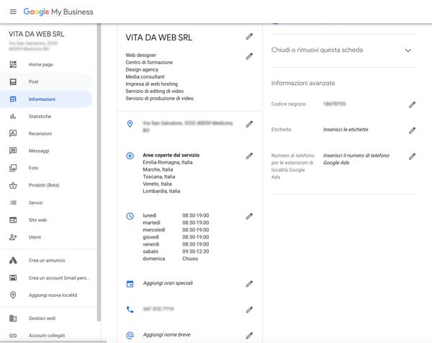432x343 pixels.
Task: Click the Recensioni review icon
Action: (x=13, y=133)
